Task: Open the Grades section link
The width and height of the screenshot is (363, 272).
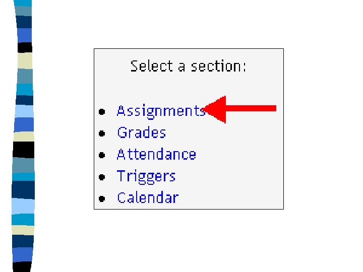Action: click(x=141, y=132)
